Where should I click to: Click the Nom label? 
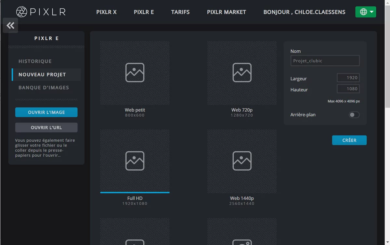tap(296, 51)
